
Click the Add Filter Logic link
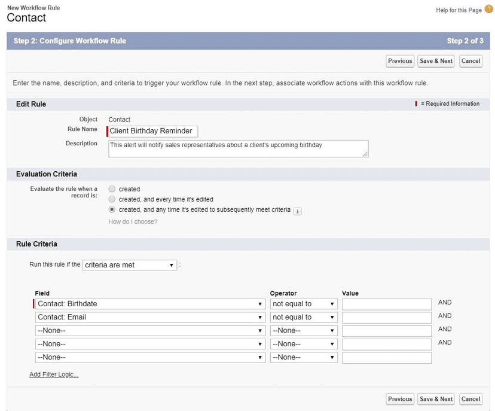(x=53, y=373)
